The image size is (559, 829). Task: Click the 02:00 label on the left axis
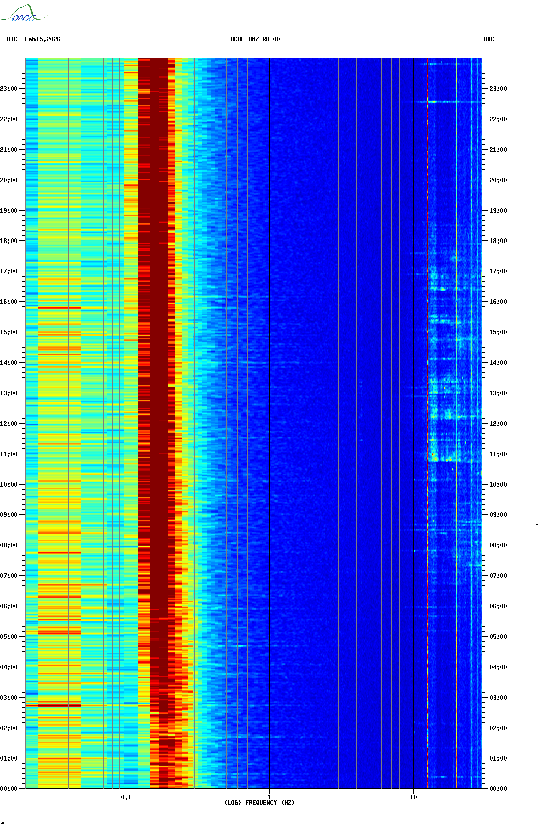point(9,728)
